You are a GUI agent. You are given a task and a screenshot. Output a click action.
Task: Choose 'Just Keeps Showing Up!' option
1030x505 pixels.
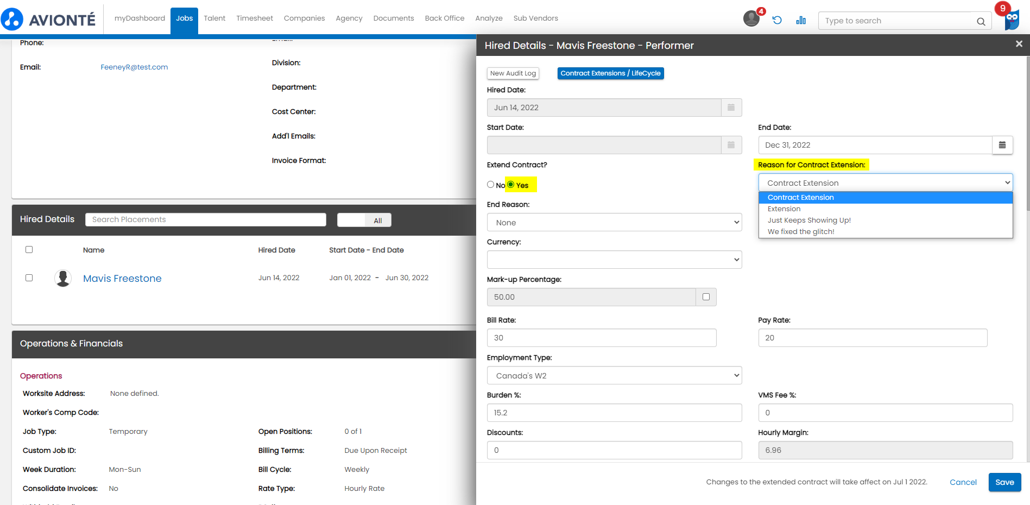886,220
